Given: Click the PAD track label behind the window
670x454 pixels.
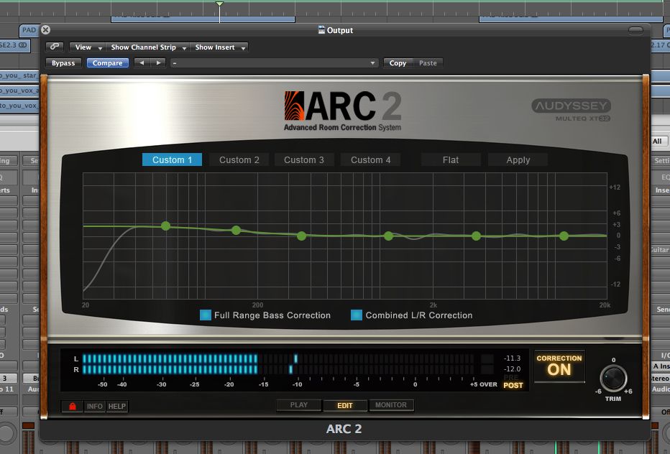Looking at the screenshot, I should [x=29, y=30].
